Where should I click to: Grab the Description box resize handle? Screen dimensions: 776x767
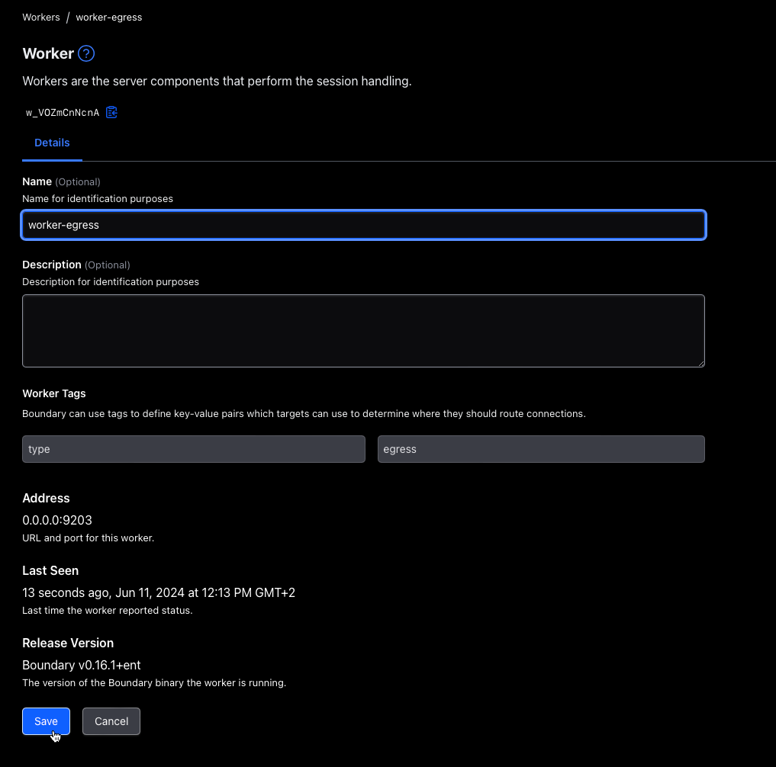(x=700, y=362)
